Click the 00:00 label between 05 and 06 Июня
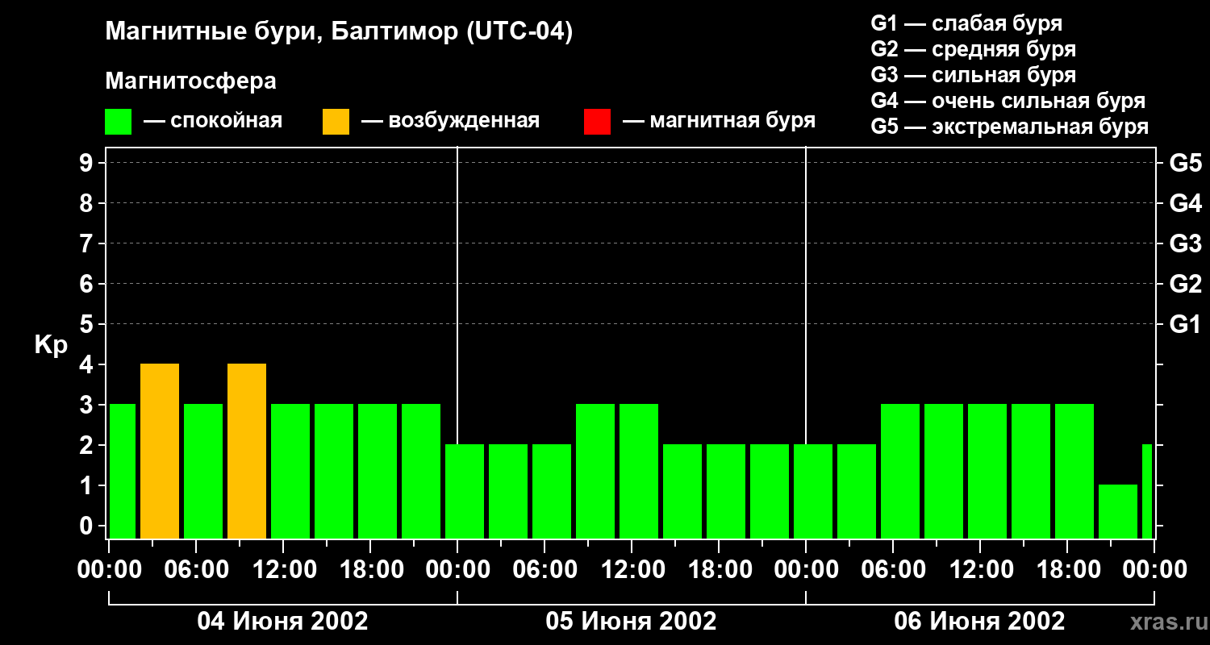1210x645 pixels. click(806, 570)
